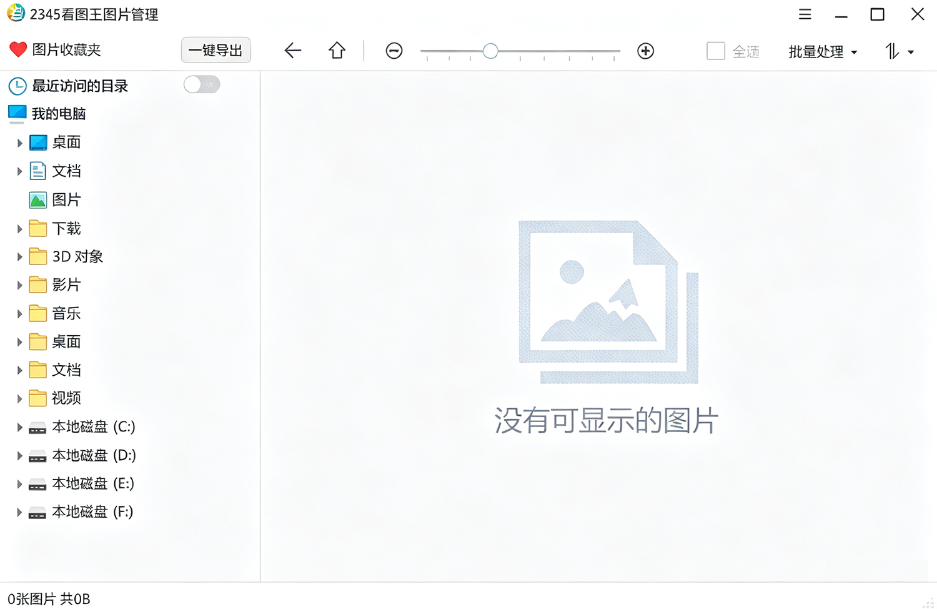Select 本地磁盘 (D:) in the tree
The image size is (937, 609).
coord(82,455)
